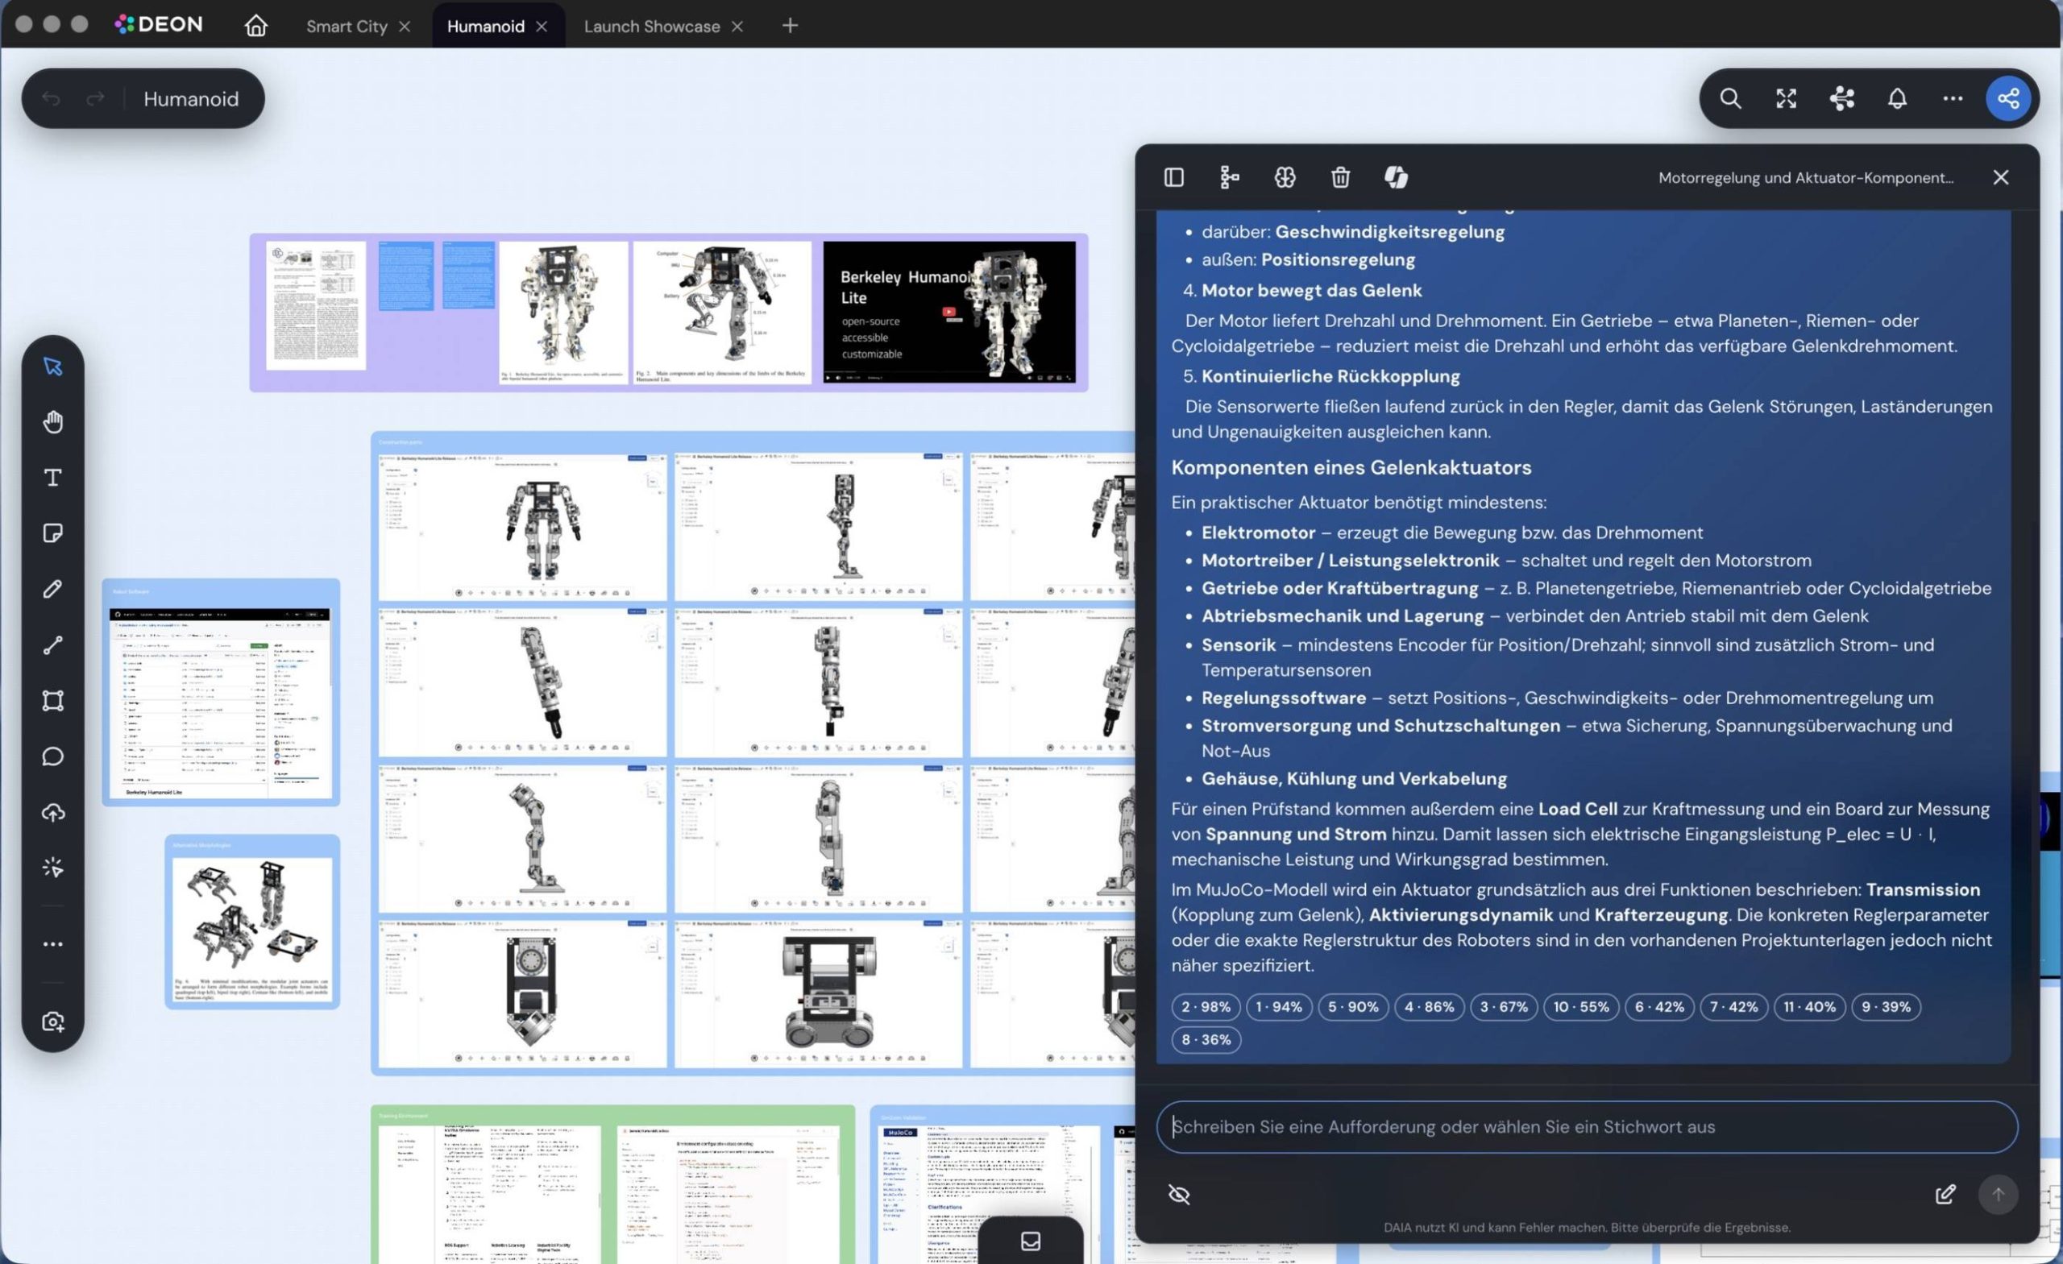Start a new chat with edit icon
The width and height of the screenshot is (2063, 1264).
1946,1195
